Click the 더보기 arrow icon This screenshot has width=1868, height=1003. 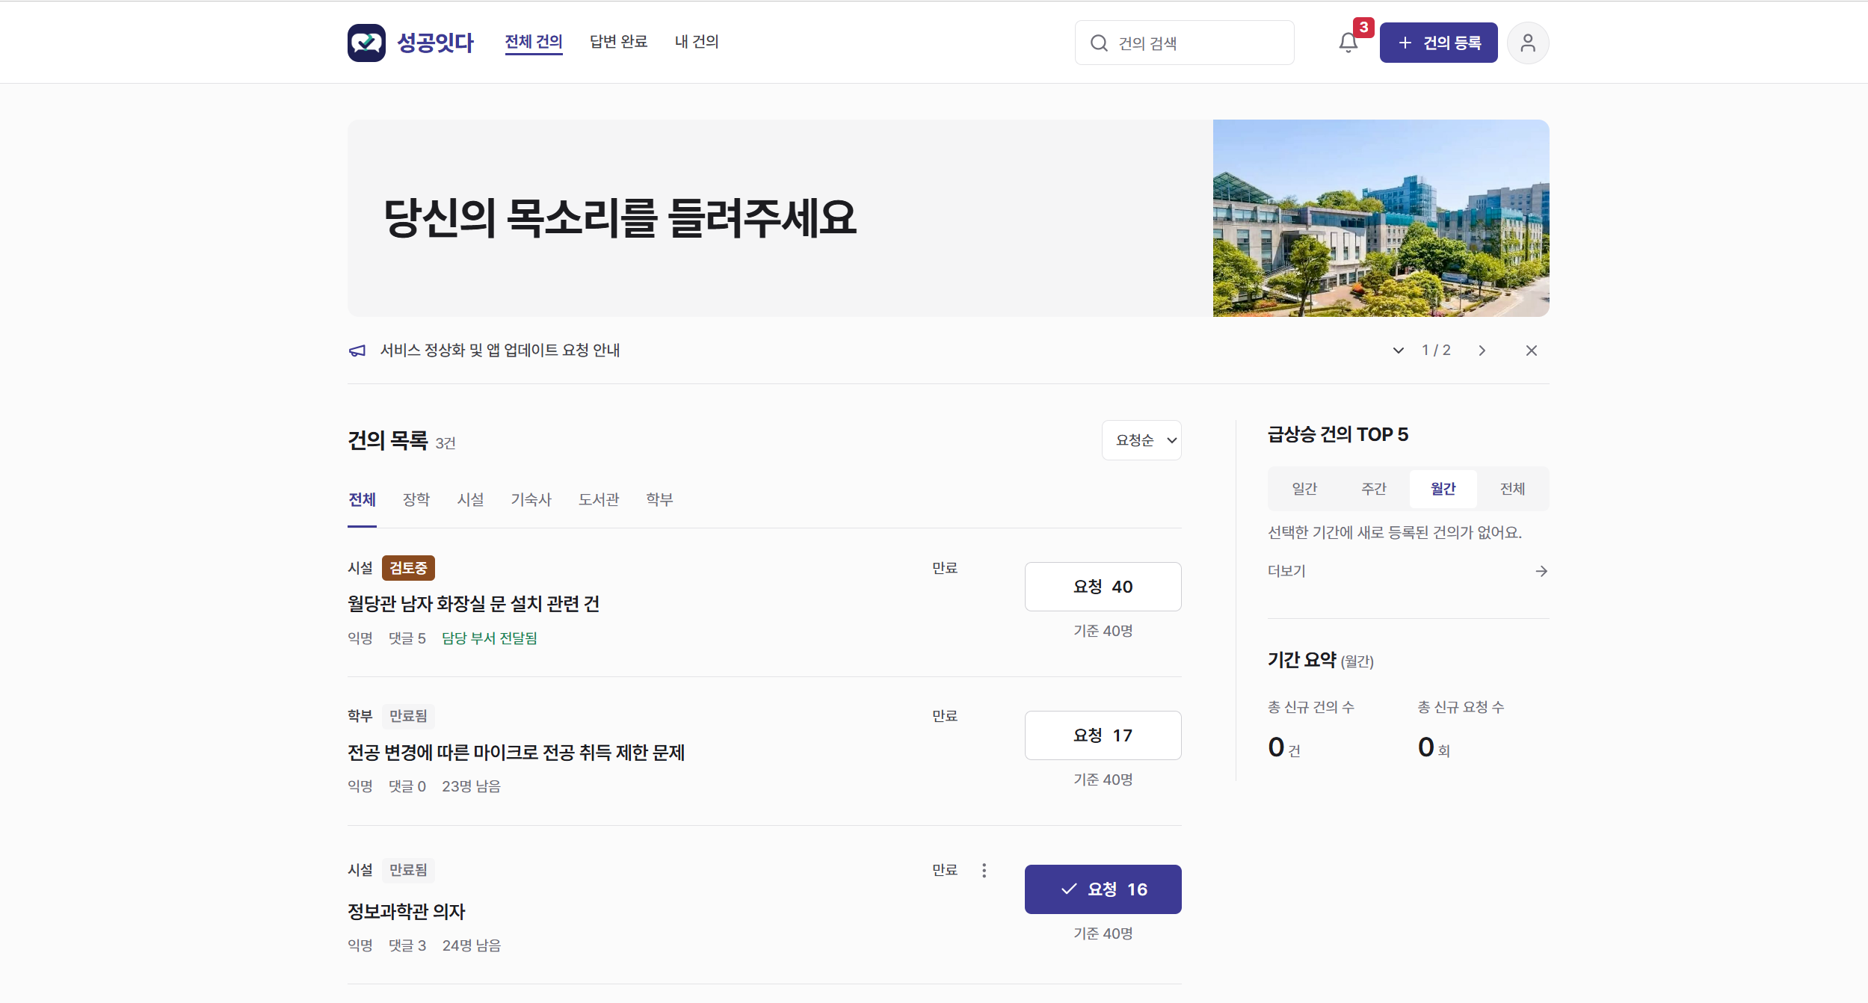click(x=1541, y=571)
